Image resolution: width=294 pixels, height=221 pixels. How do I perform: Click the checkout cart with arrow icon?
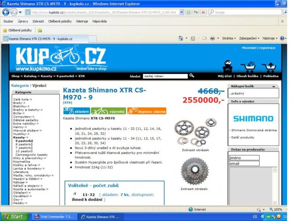tap(269, 67)
